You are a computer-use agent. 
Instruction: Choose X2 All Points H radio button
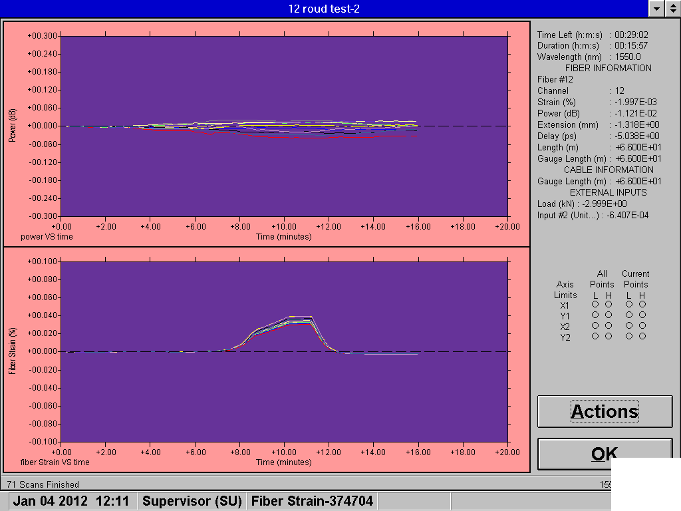click(x=609, y=325)
